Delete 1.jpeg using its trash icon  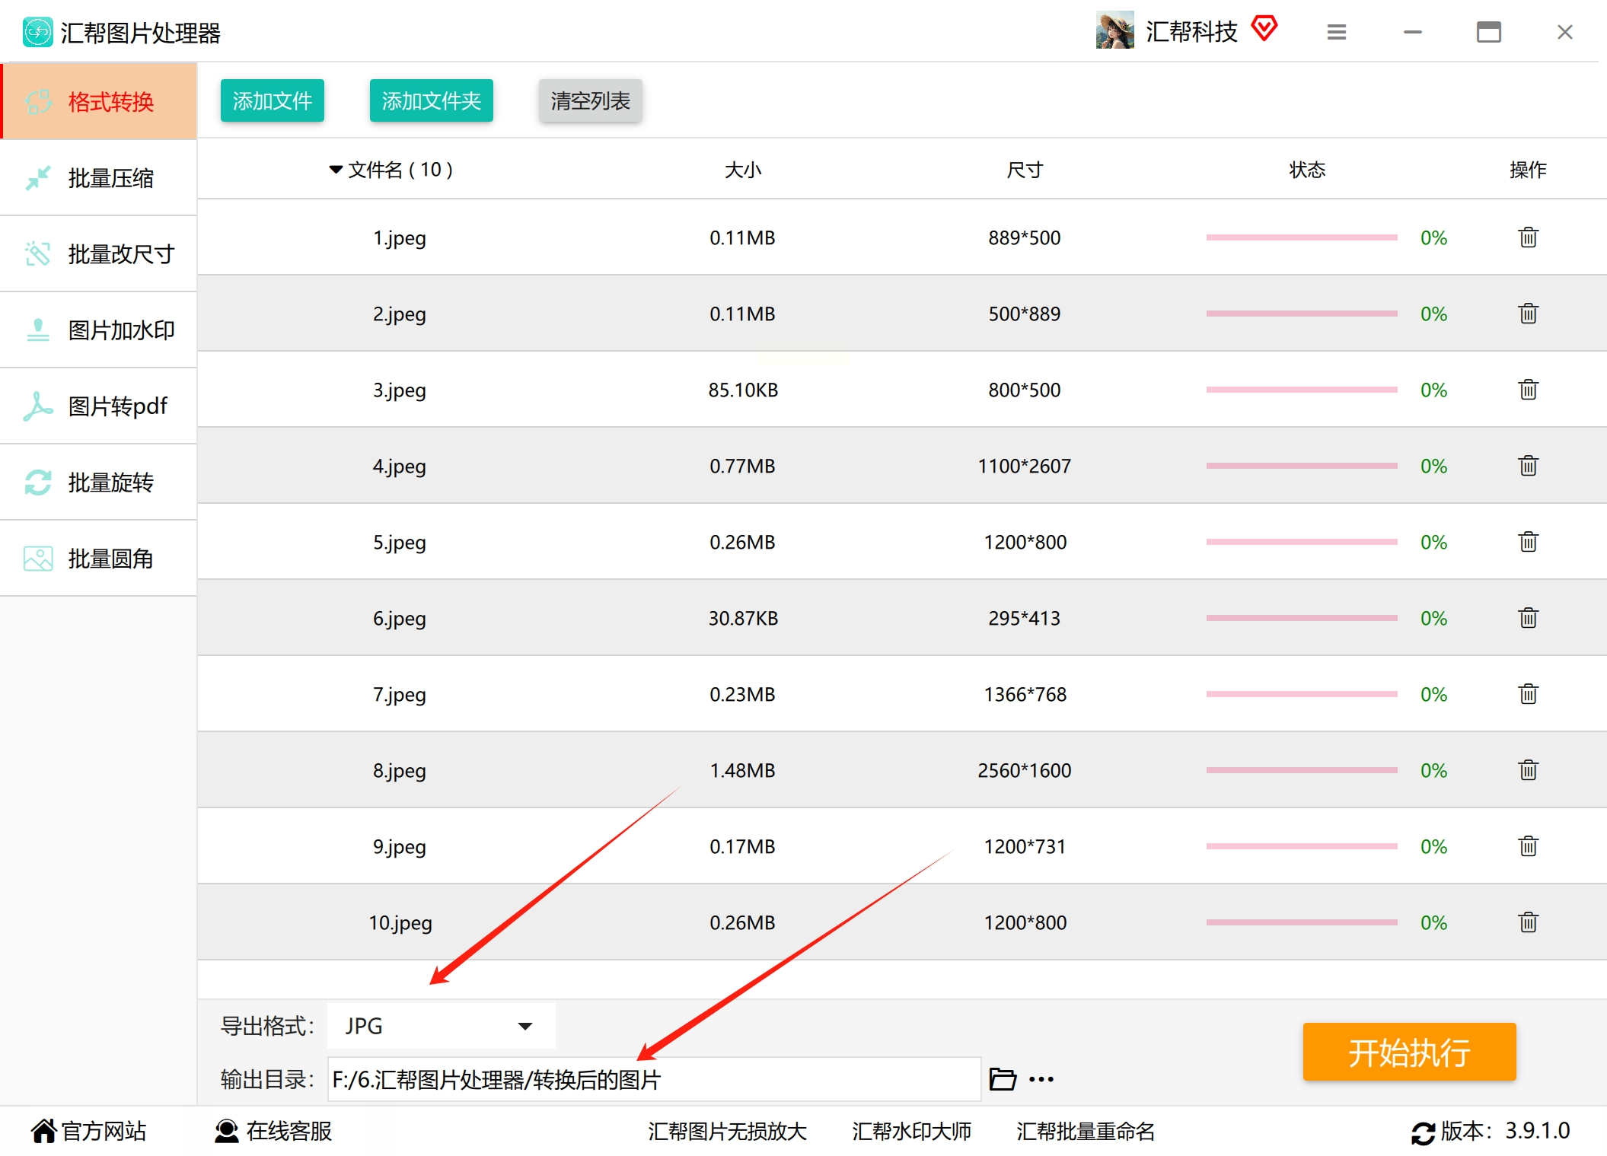click(x=1528, y=237)
